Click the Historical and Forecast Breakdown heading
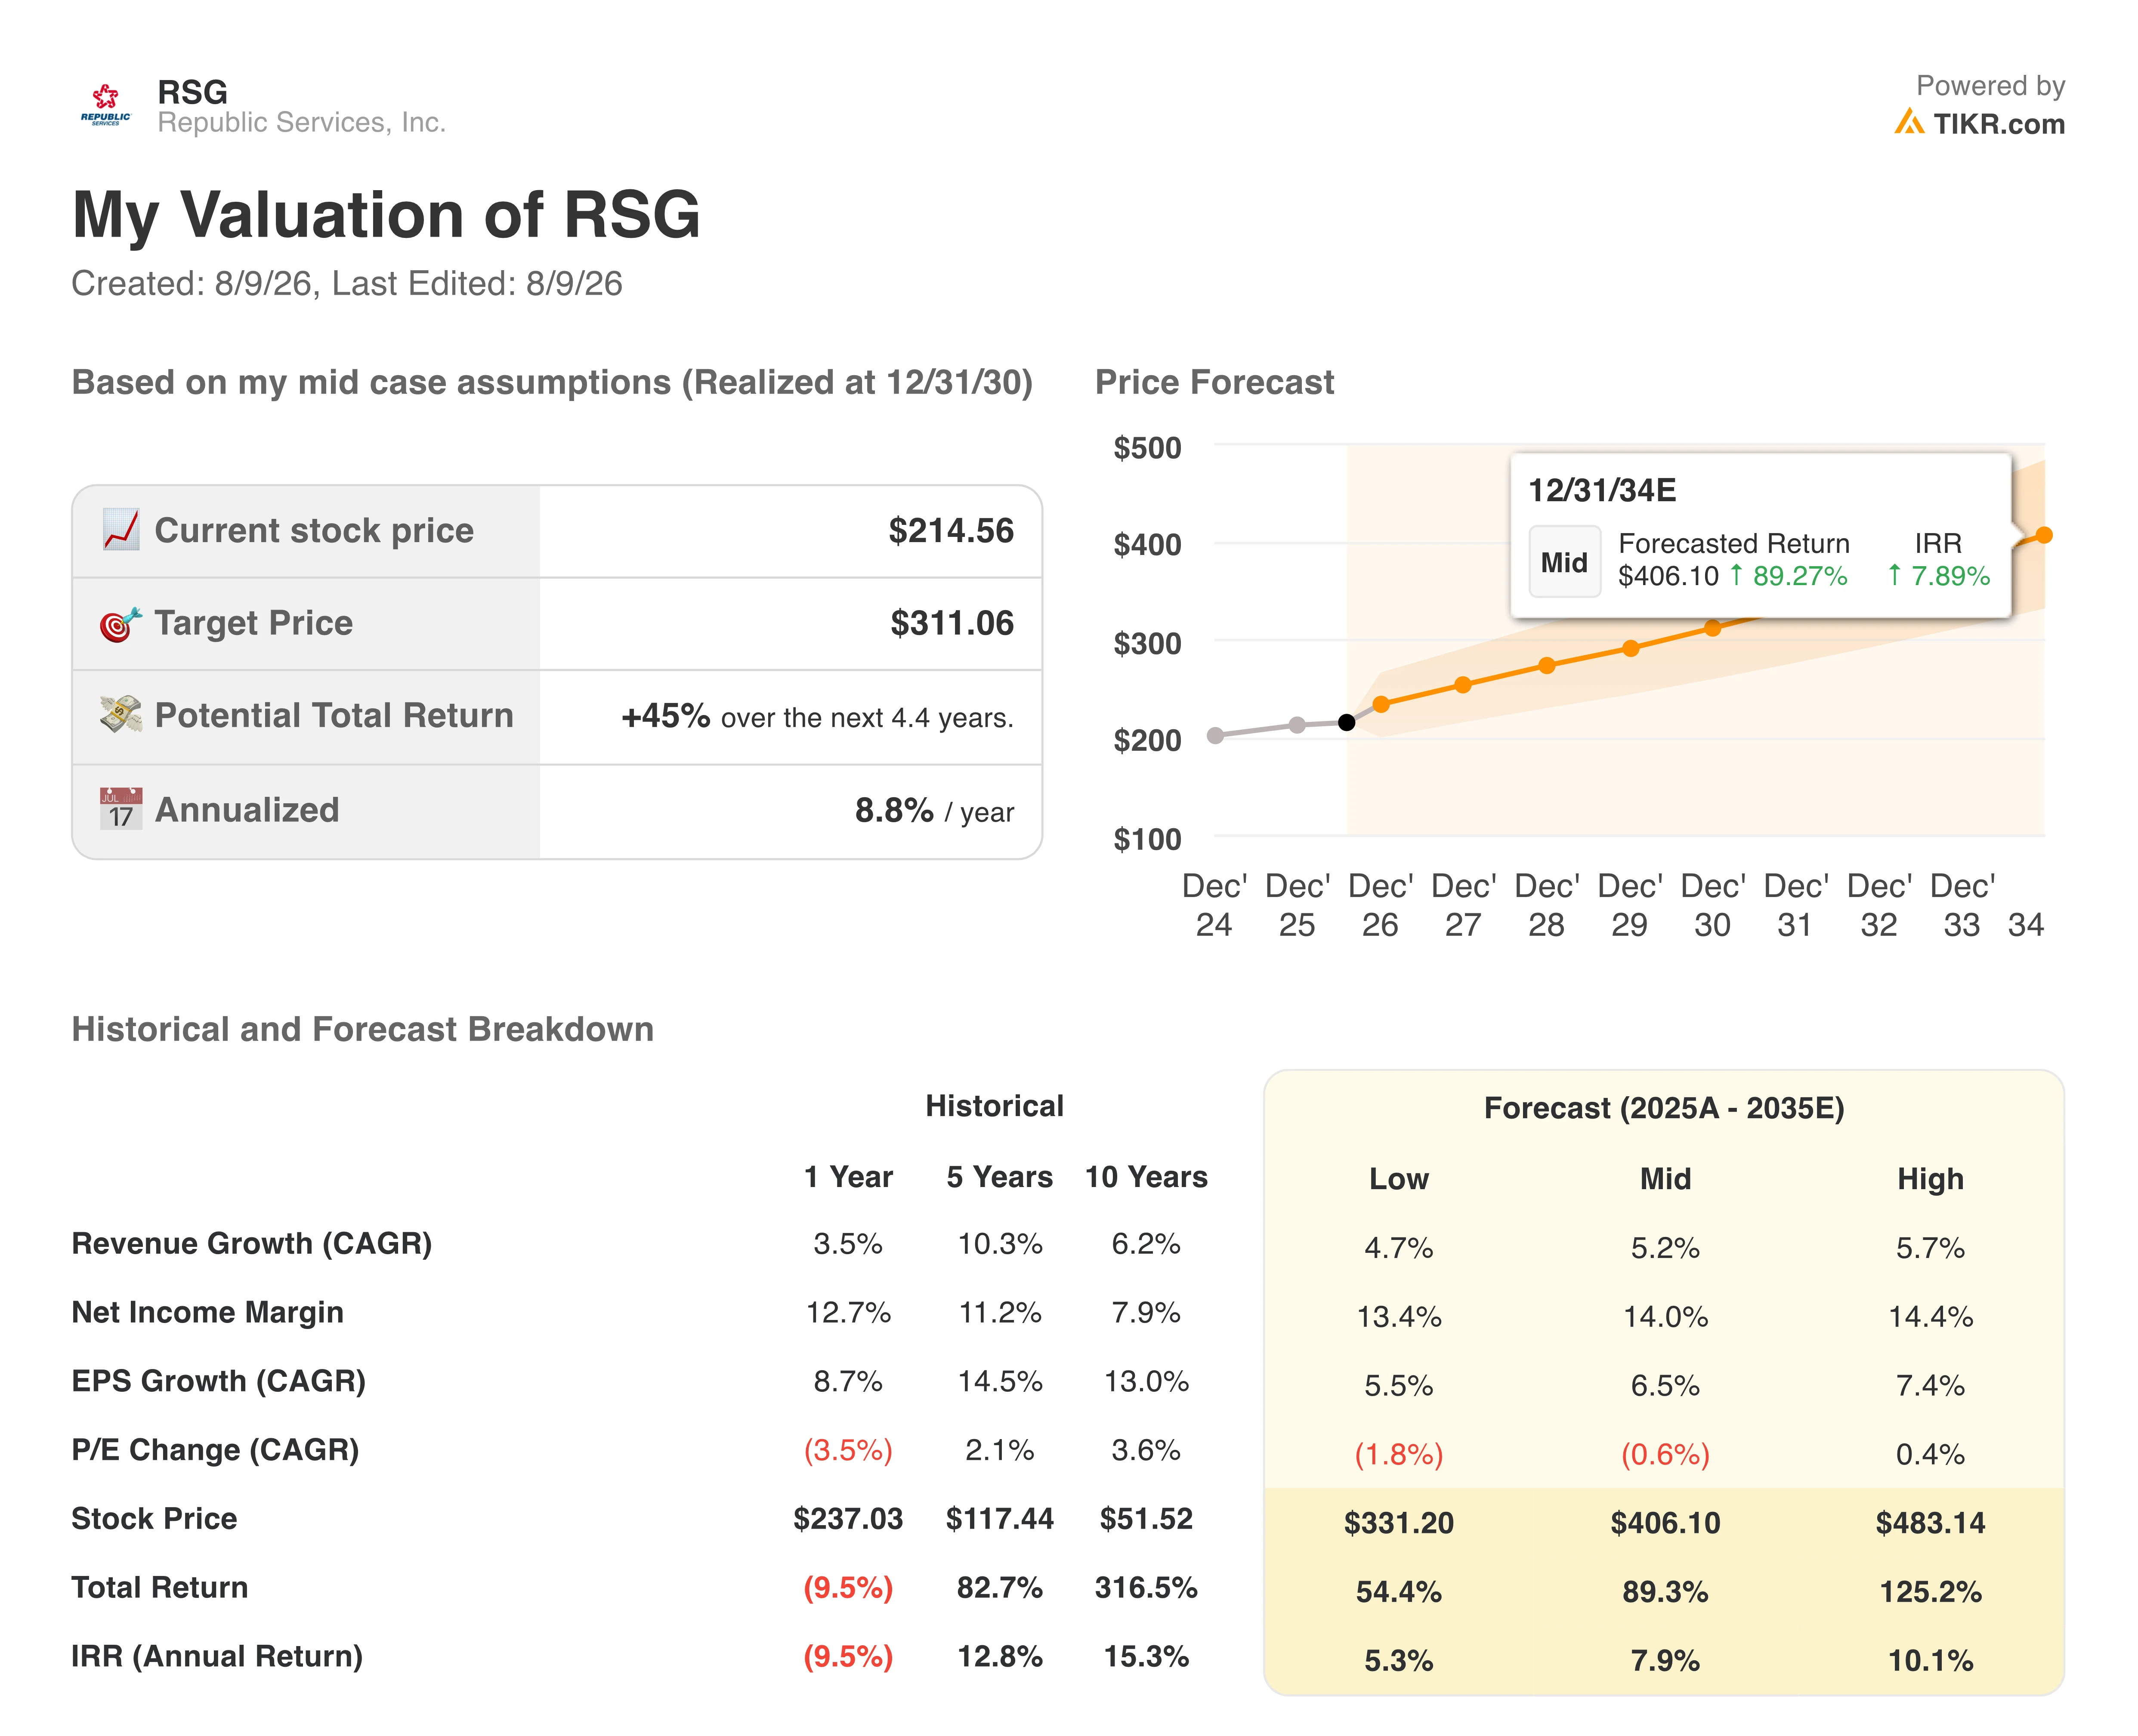 click(362, 1029)
